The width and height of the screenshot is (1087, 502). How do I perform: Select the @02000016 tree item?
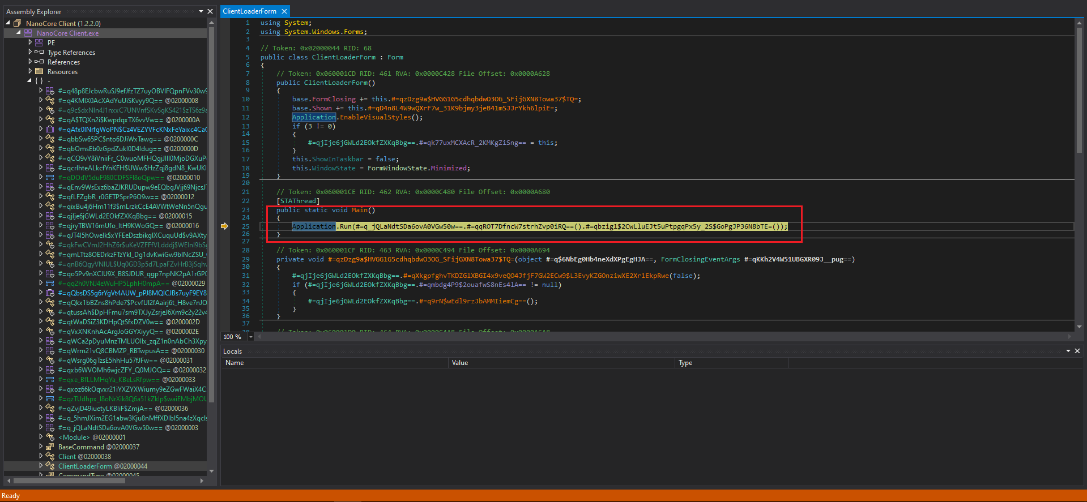129,226
